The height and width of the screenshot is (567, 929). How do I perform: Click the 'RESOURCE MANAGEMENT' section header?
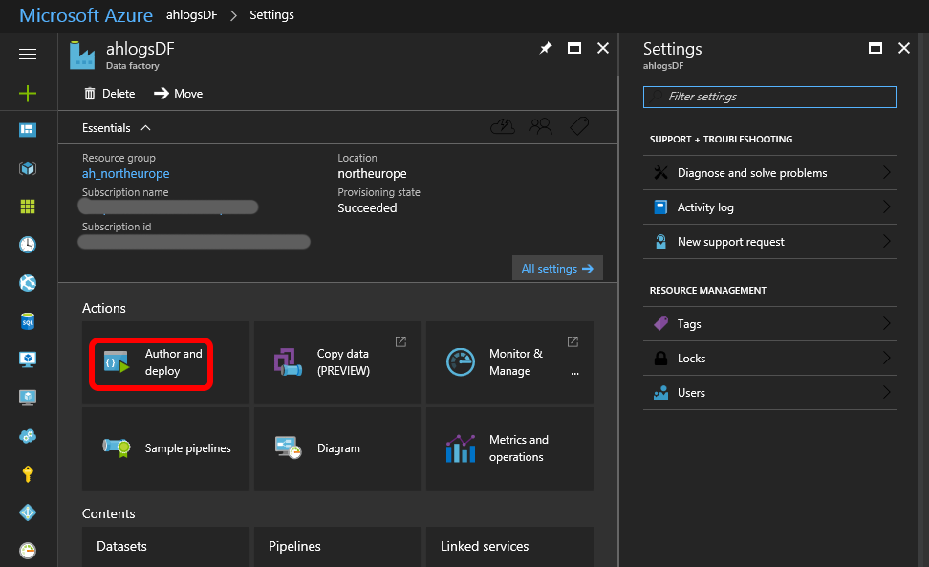tap(708, 291)
